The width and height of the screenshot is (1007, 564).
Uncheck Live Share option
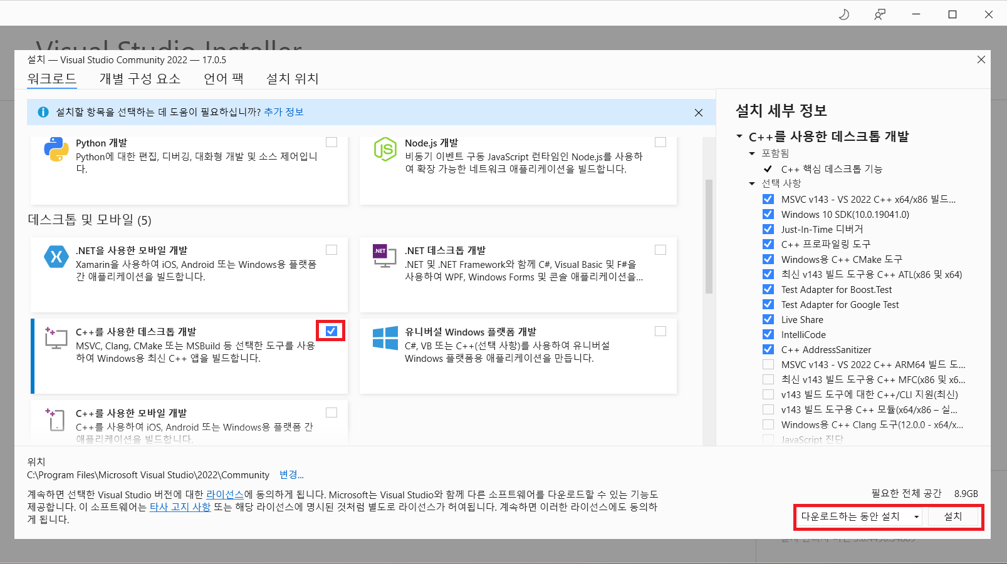(768, 319)
